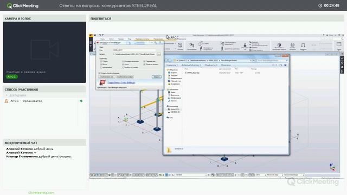The height and width of the screenshot is (195, 347).
Task: Click the preview pane icon in Explorer toolbar
Action: (x=281, y=65)
